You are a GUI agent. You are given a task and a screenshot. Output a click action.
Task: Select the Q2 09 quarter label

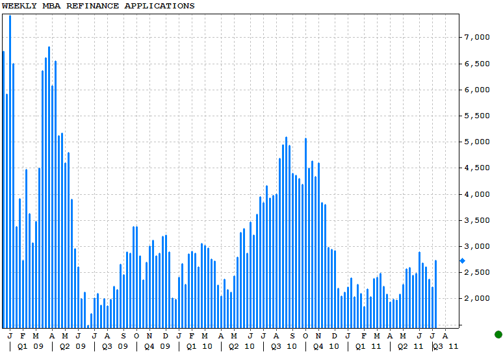(x=72, y=347)
